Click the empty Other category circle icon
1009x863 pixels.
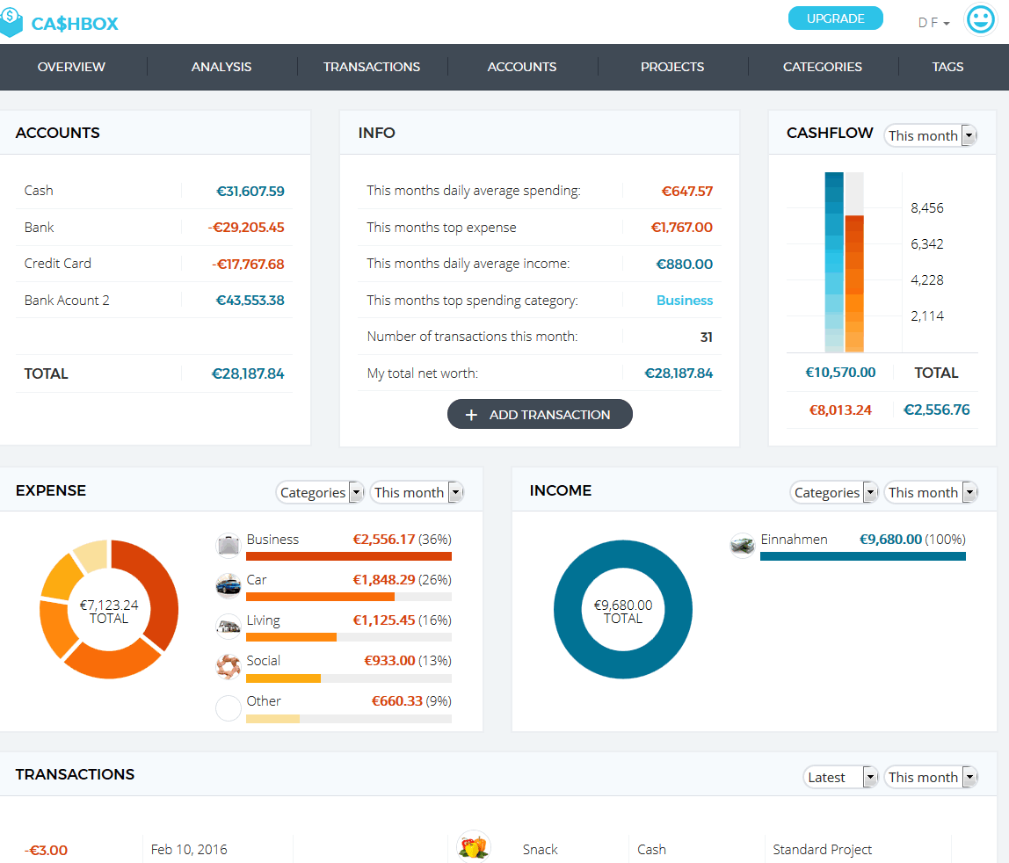229,707
